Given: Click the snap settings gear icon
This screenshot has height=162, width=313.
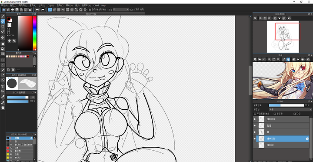Looking at the screenshot, I should [85, 10].
